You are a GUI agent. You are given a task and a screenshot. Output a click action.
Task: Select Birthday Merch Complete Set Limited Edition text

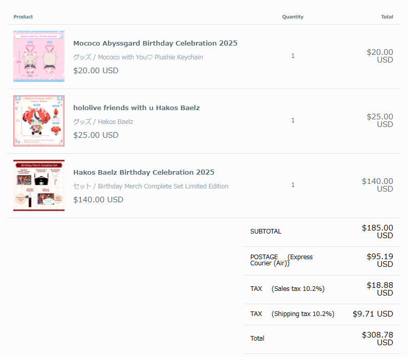[x=163, y=186]
